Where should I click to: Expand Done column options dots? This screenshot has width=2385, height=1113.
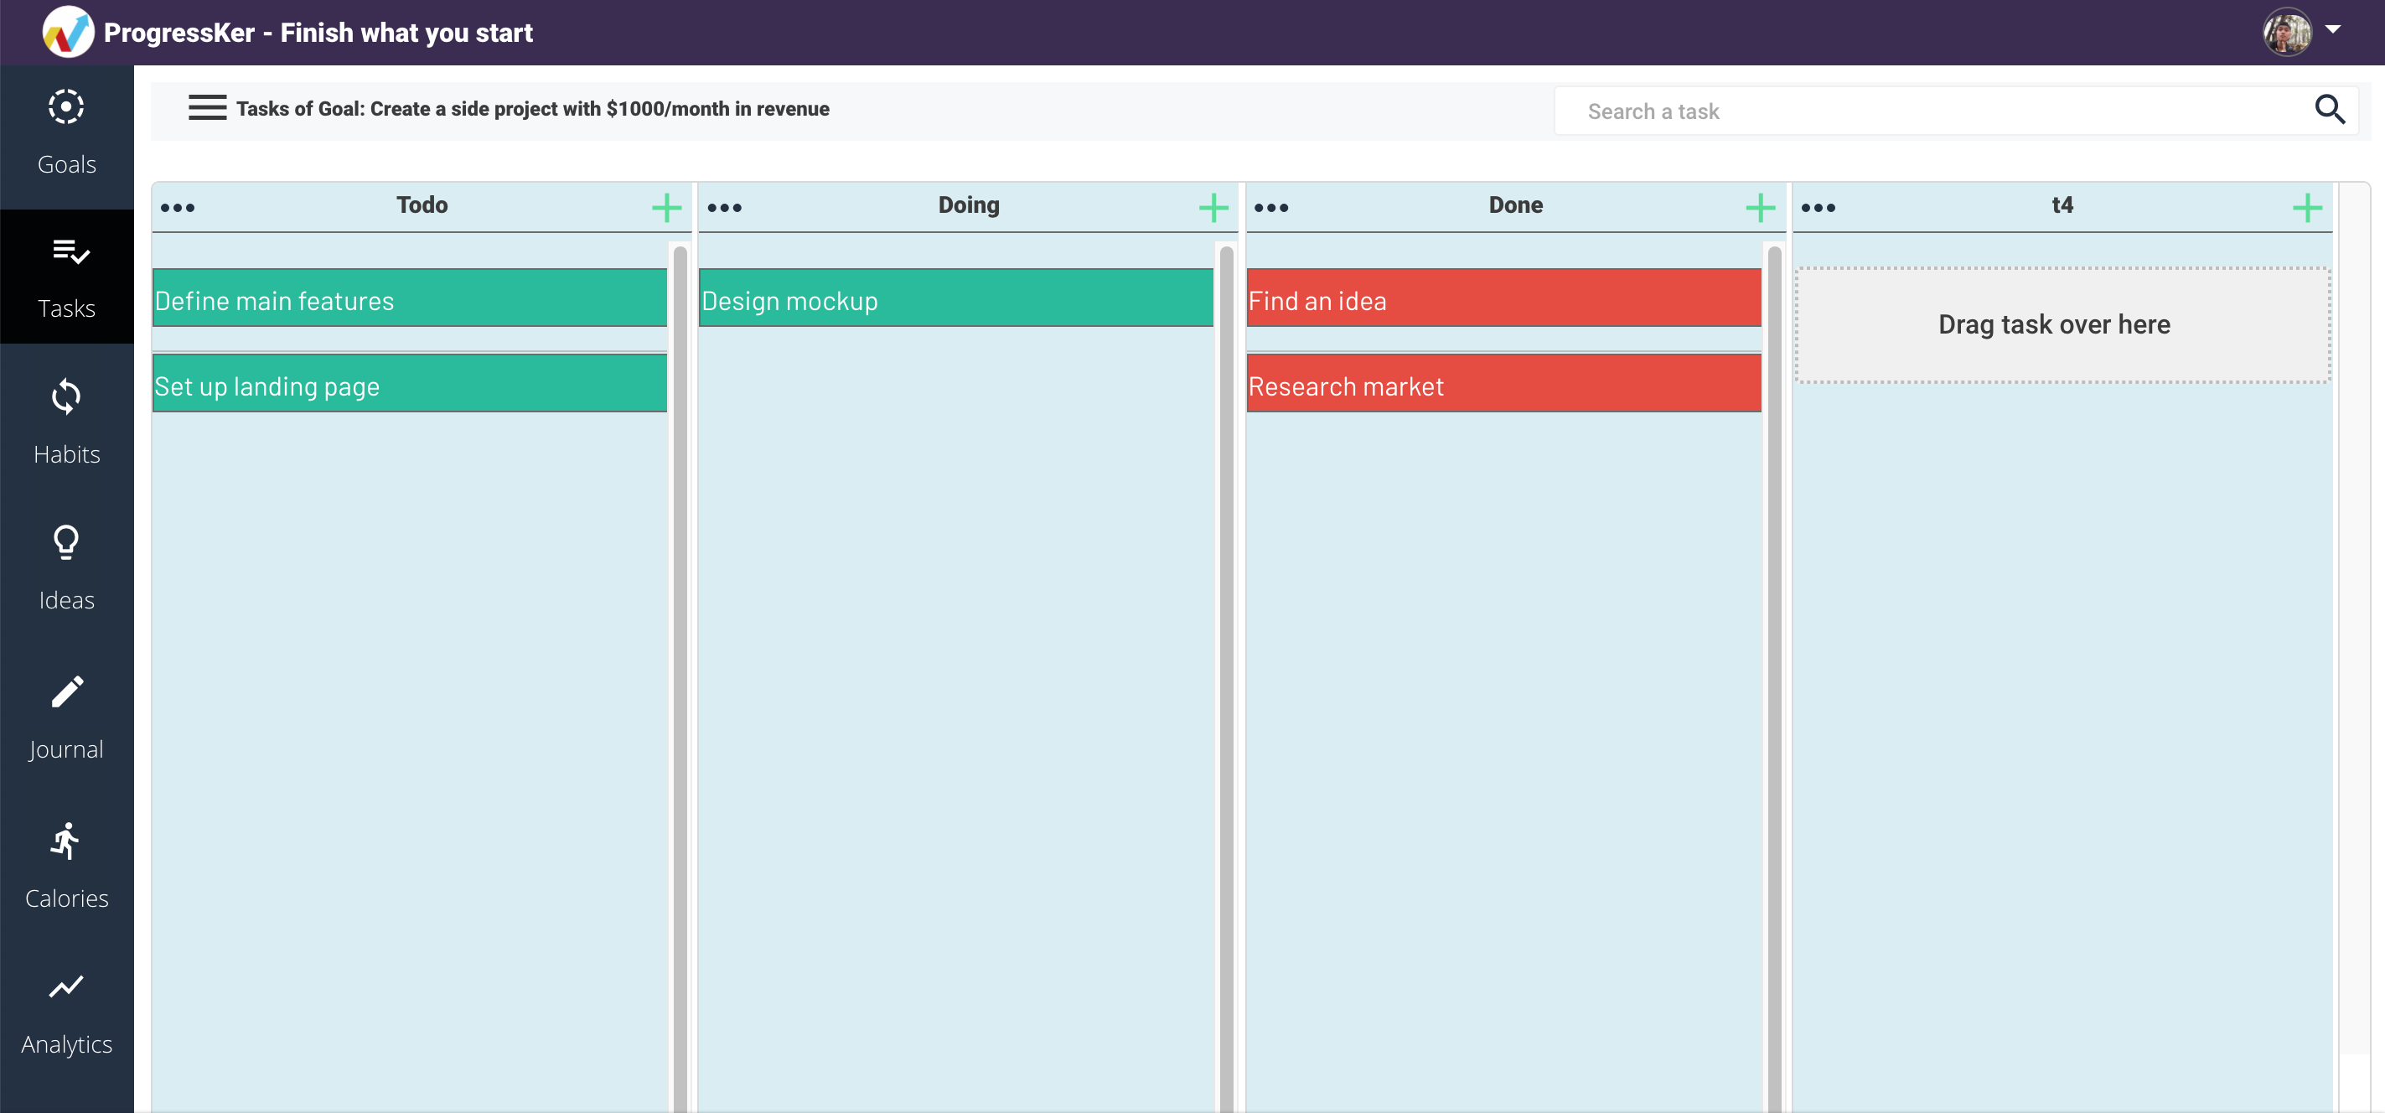1271,207
